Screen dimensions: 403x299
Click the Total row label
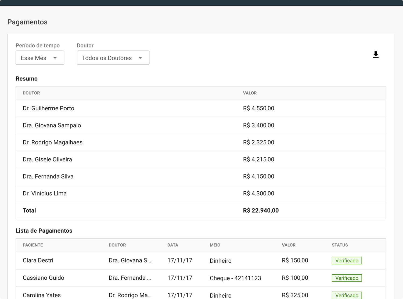(29, 210)
